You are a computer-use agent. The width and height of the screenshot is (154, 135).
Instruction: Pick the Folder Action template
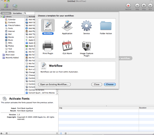coord(106,26)
